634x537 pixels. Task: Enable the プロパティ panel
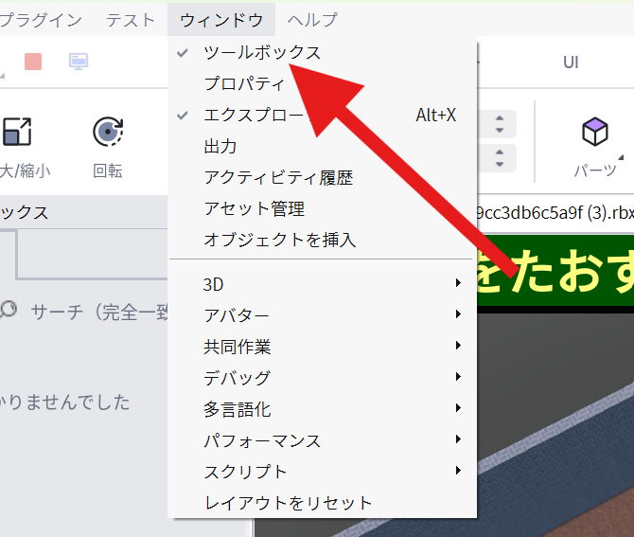click(244, 84)
